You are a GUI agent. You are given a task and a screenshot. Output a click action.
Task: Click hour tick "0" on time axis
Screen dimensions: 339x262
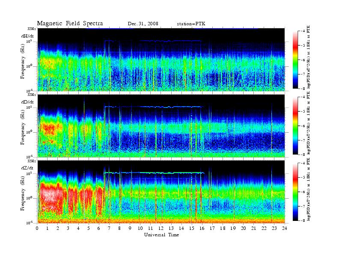point(37,229)
